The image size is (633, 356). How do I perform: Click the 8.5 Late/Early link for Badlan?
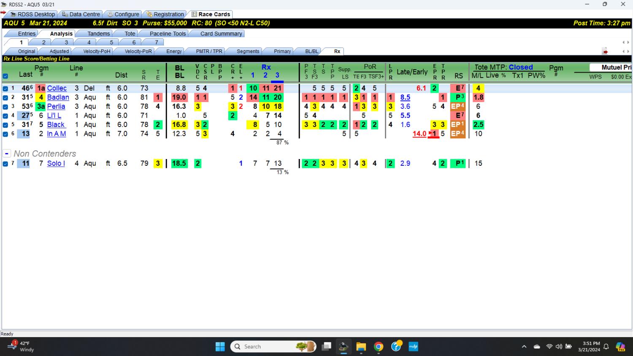point(405,97)
